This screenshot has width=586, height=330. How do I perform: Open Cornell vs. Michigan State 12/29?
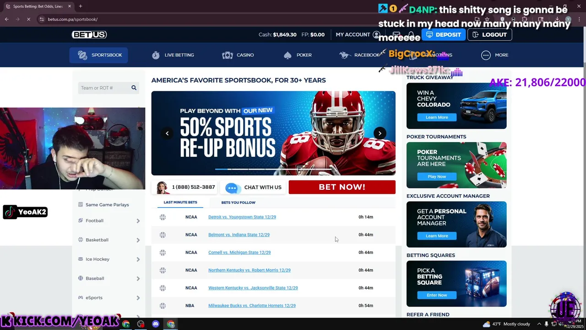pyautogui.click(x=239, y=253)
